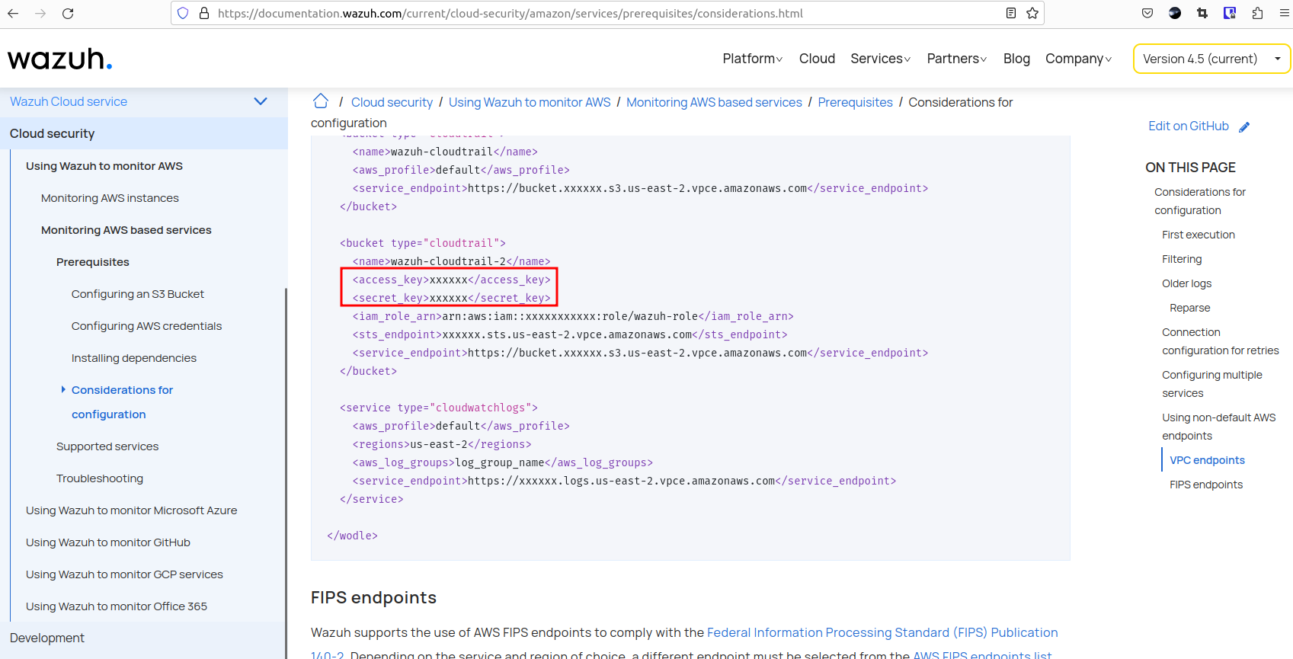Open the shield tracking protection icon

pos(183,13)
